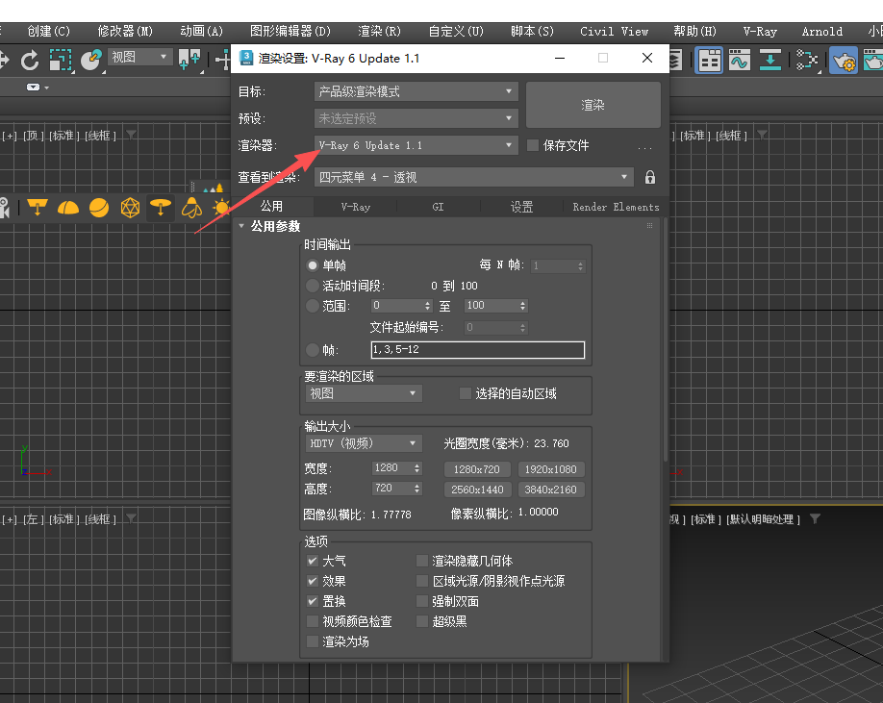883x703 pixels.
Task: Enable 强制双面 checkbox
Action: point(422,601)
